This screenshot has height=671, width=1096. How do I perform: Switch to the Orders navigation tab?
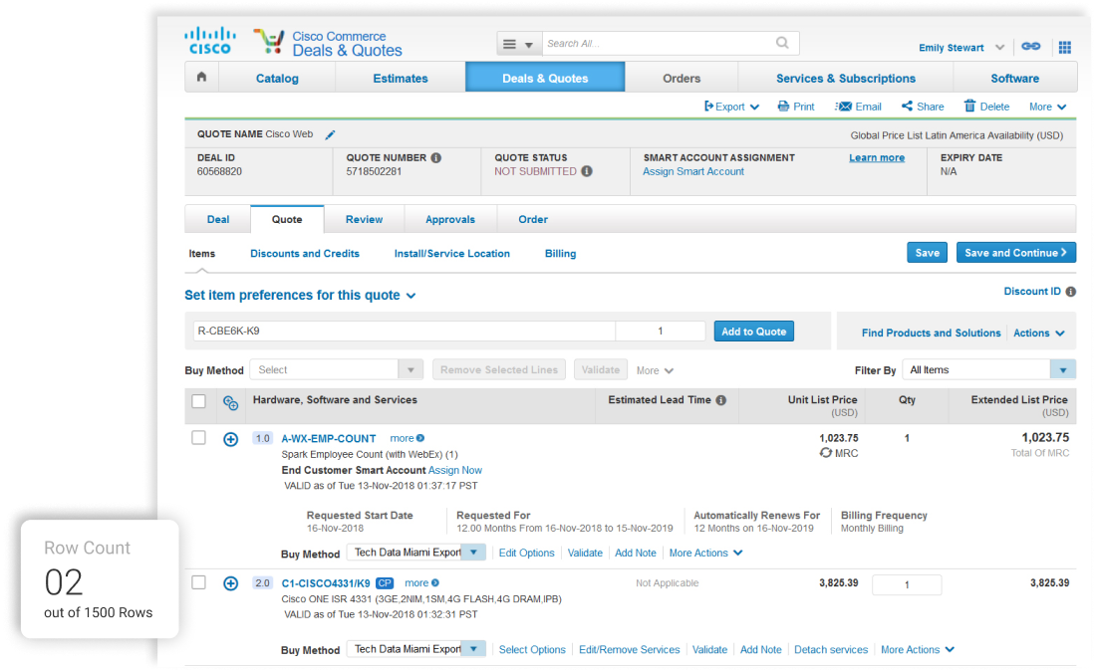click(682, 78)
